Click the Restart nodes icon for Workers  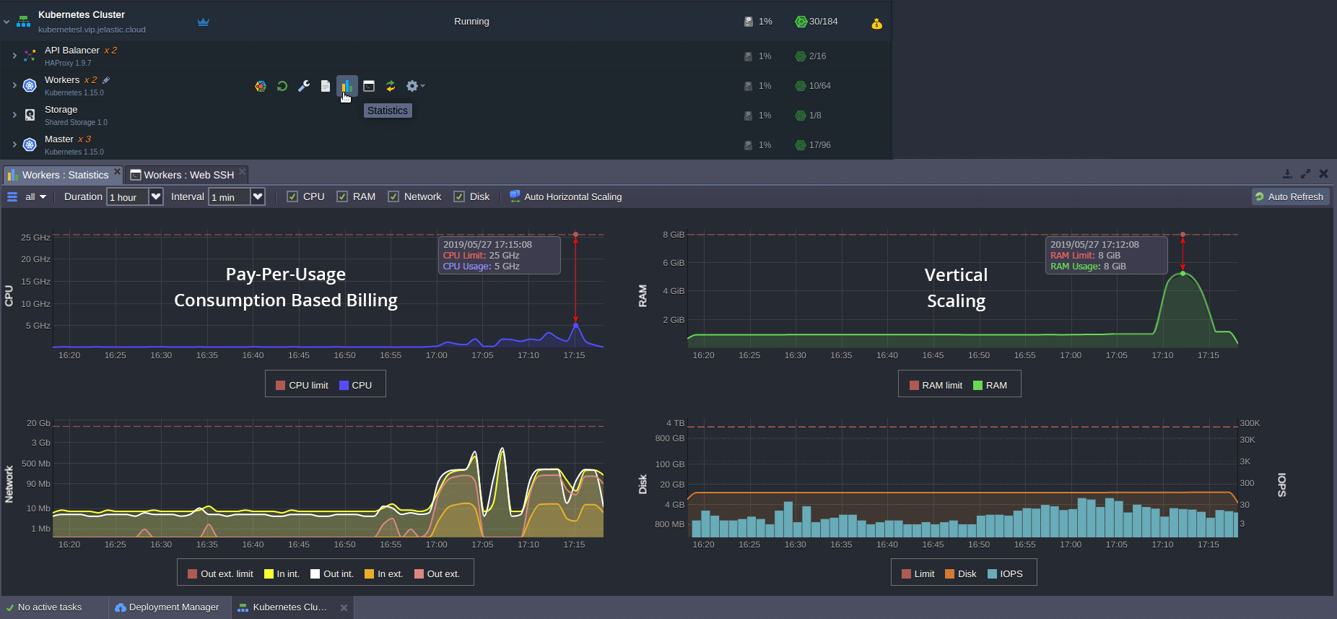[282, 86]
